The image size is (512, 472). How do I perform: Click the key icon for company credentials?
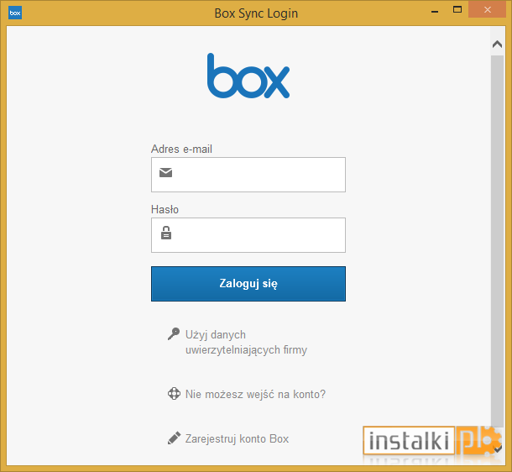pyautogui.click(x=174, y=333)
